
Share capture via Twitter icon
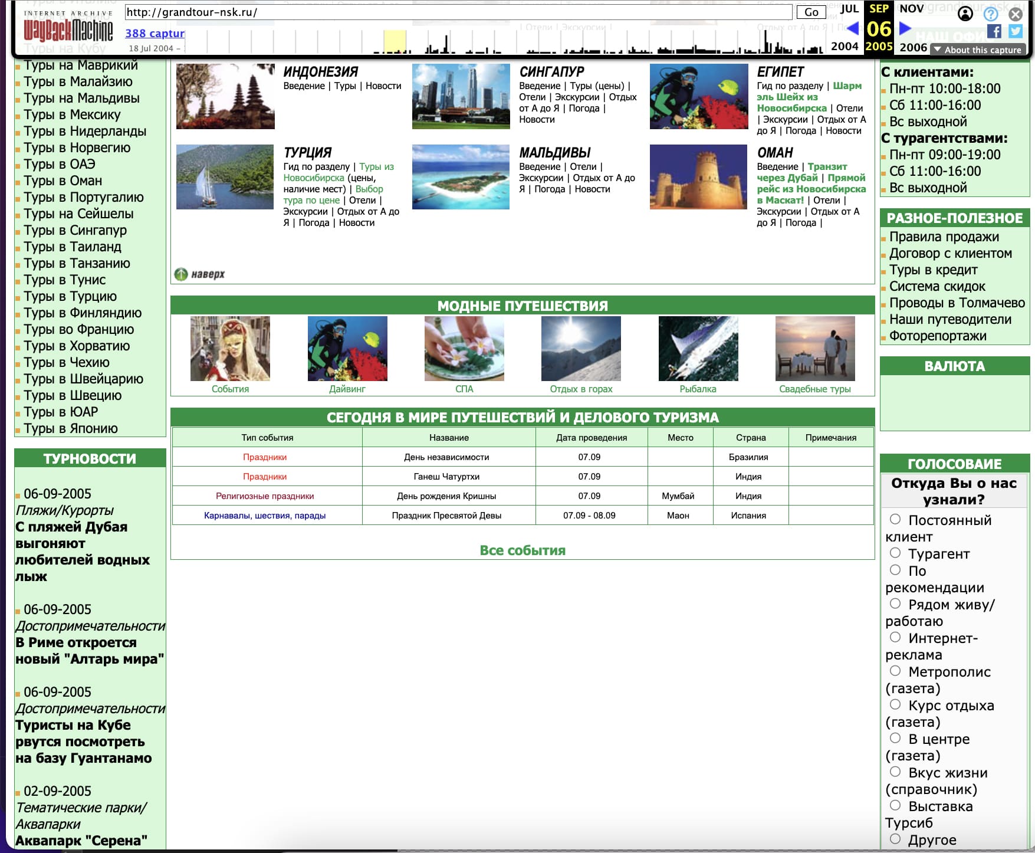pyautogui.click(x=1016, y=31)
